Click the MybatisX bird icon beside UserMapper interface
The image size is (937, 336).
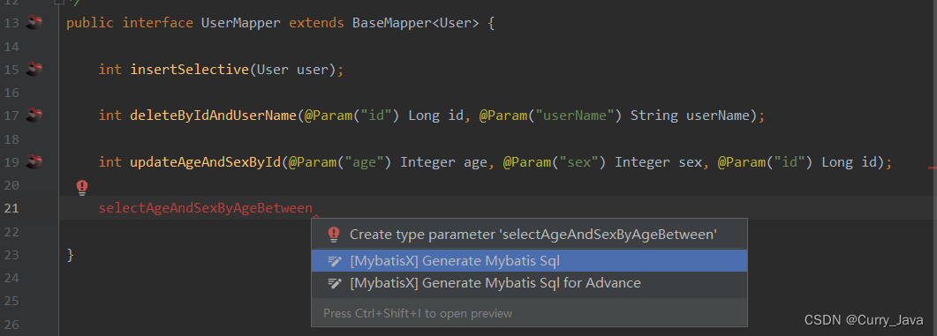[34, 23]
